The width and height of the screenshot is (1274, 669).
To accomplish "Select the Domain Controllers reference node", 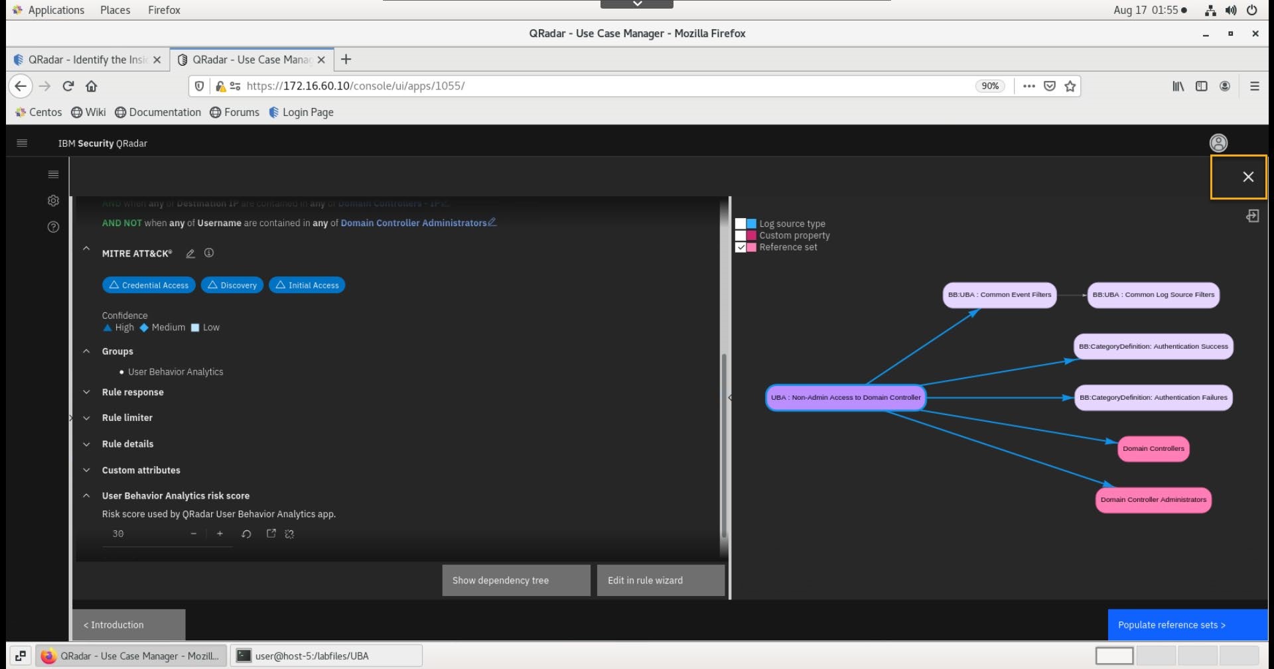I will [x=1153, y=449].
